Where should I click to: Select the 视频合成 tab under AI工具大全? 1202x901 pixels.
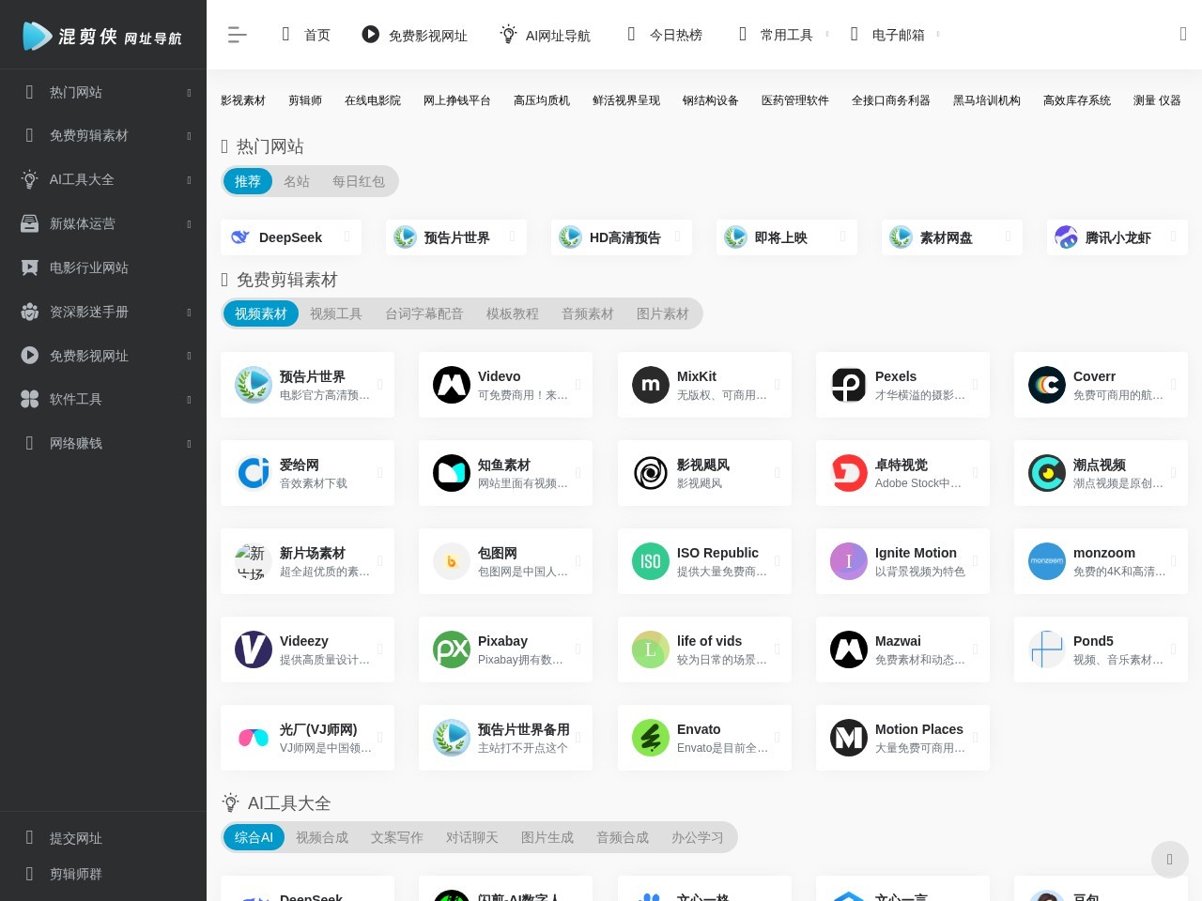322,837
